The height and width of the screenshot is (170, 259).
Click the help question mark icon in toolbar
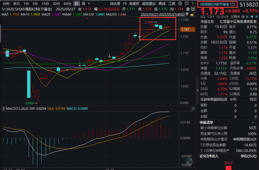point(187,4)
